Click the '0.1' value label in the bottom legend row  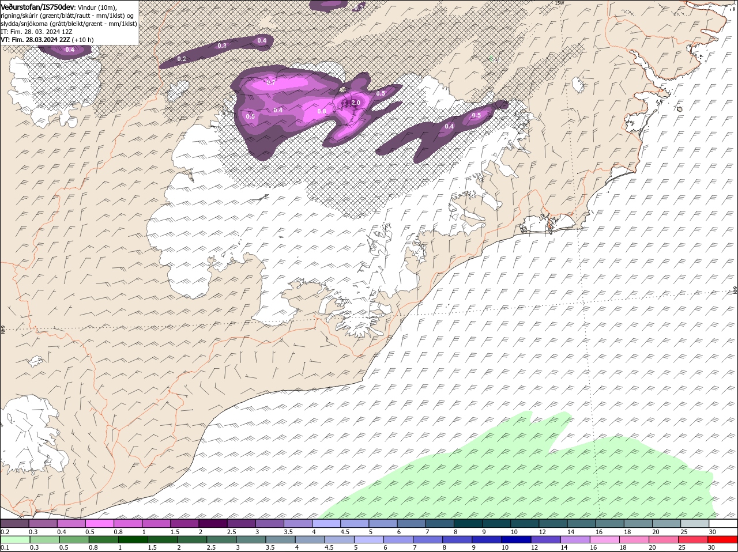[x=5, y=547]
